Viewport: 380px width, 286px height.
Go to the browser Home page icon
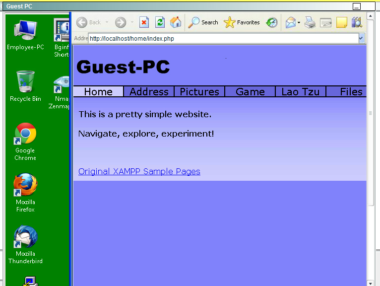click(175, 22)
